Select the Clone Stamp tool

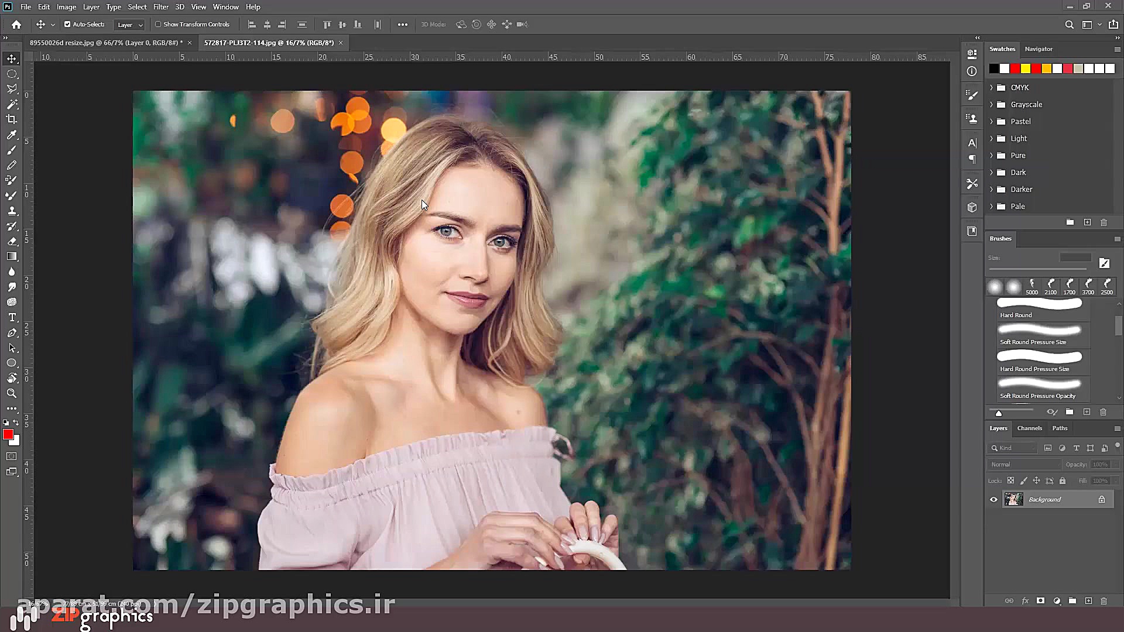[x=12, y=211]
